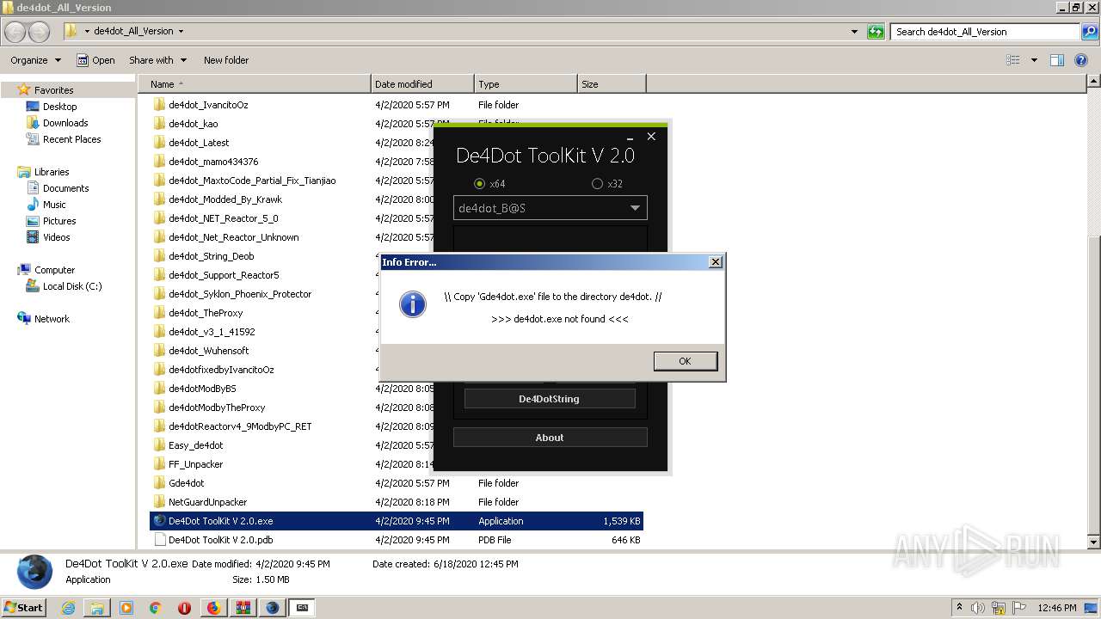Expand the address bar history dropdown
This screenshot has height=619, width=1101.
pyautogui.click(x=854, y=32)
